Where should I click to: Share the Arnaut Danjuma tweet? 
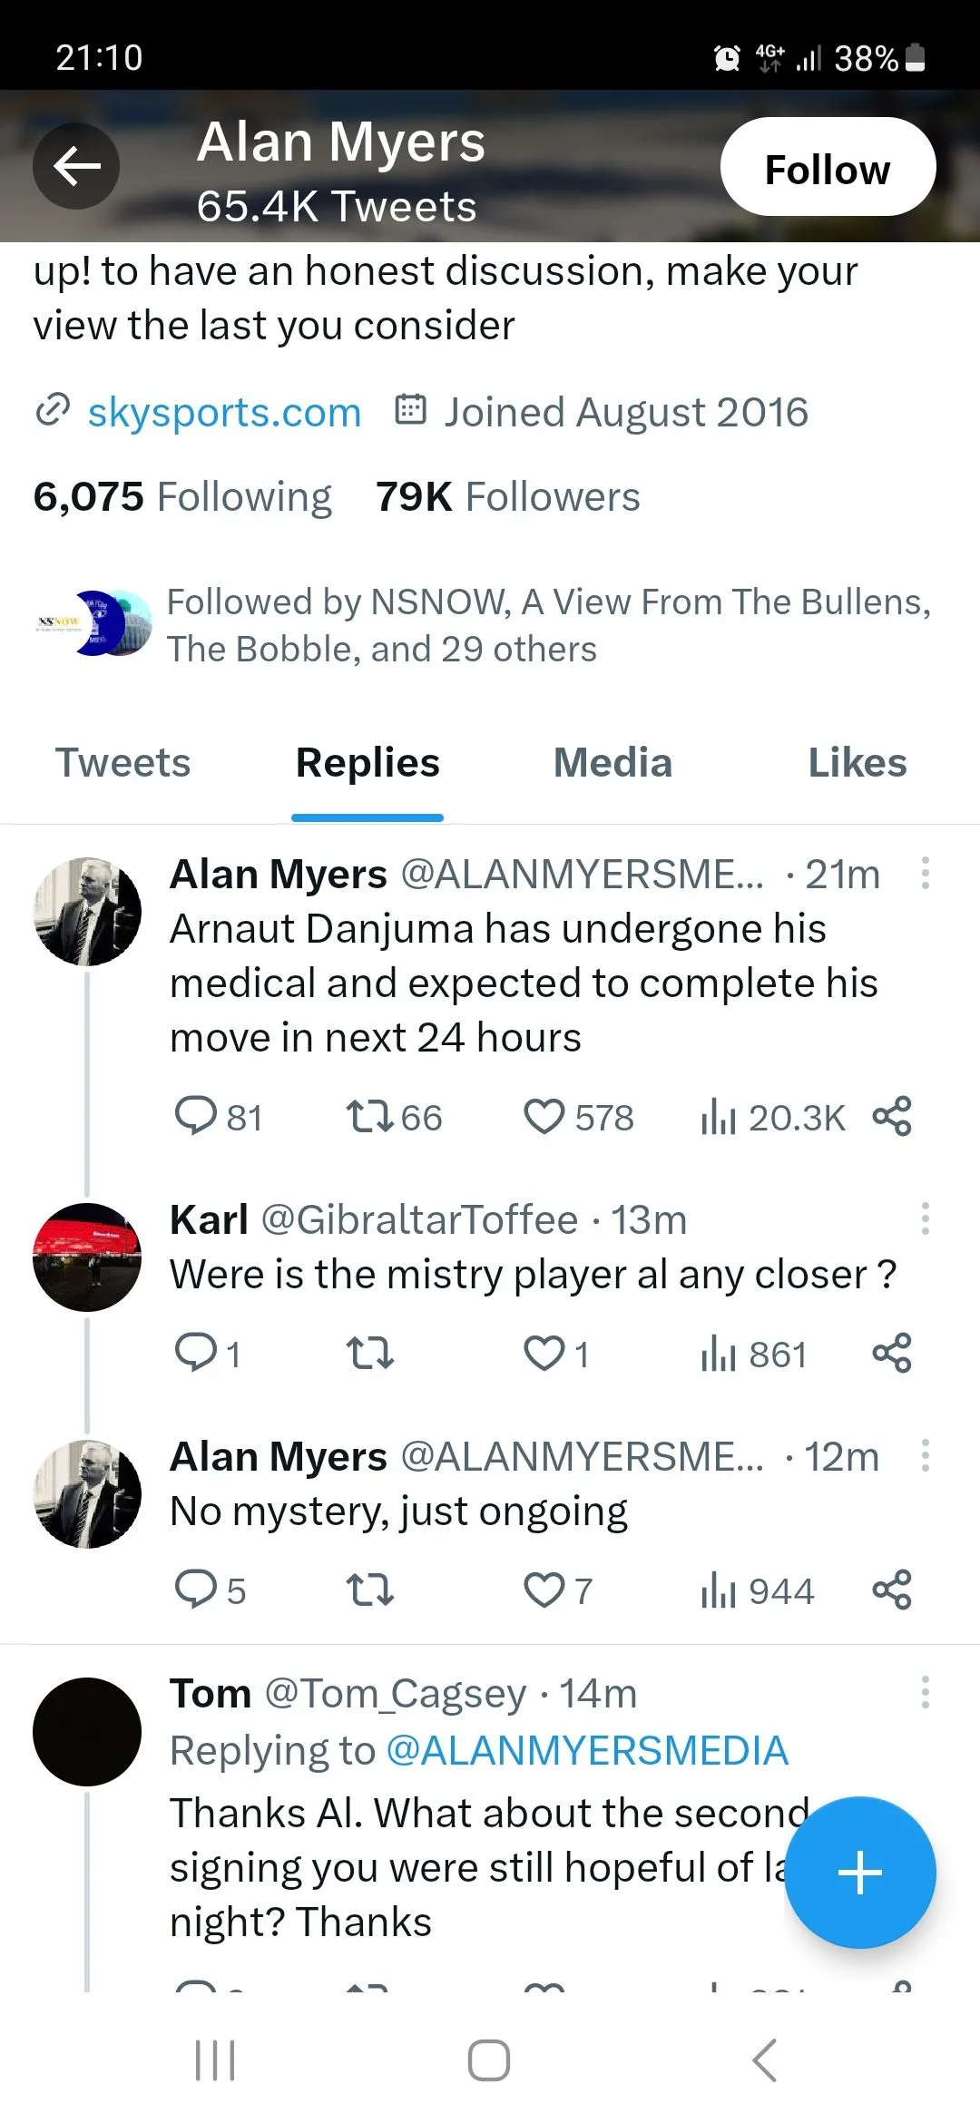click(x=891, y=1117)
